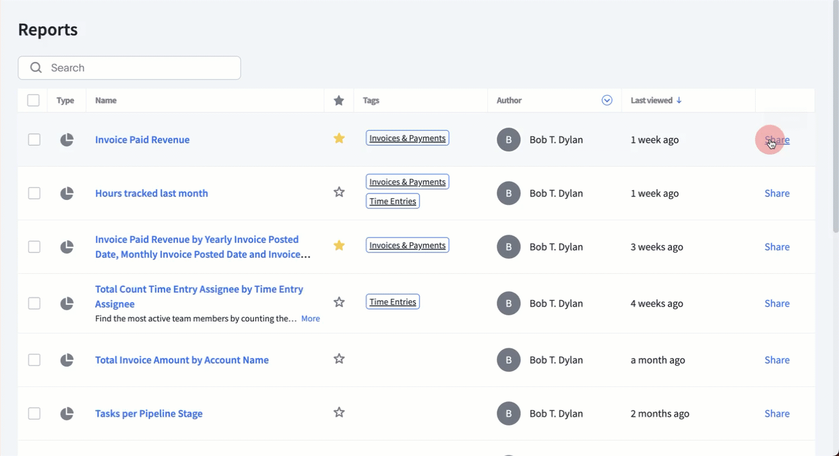This screenshot has width=839, height=456.
Task: Select the Tasks per Pipeline Stage checkbox
Action: point(35,414)
